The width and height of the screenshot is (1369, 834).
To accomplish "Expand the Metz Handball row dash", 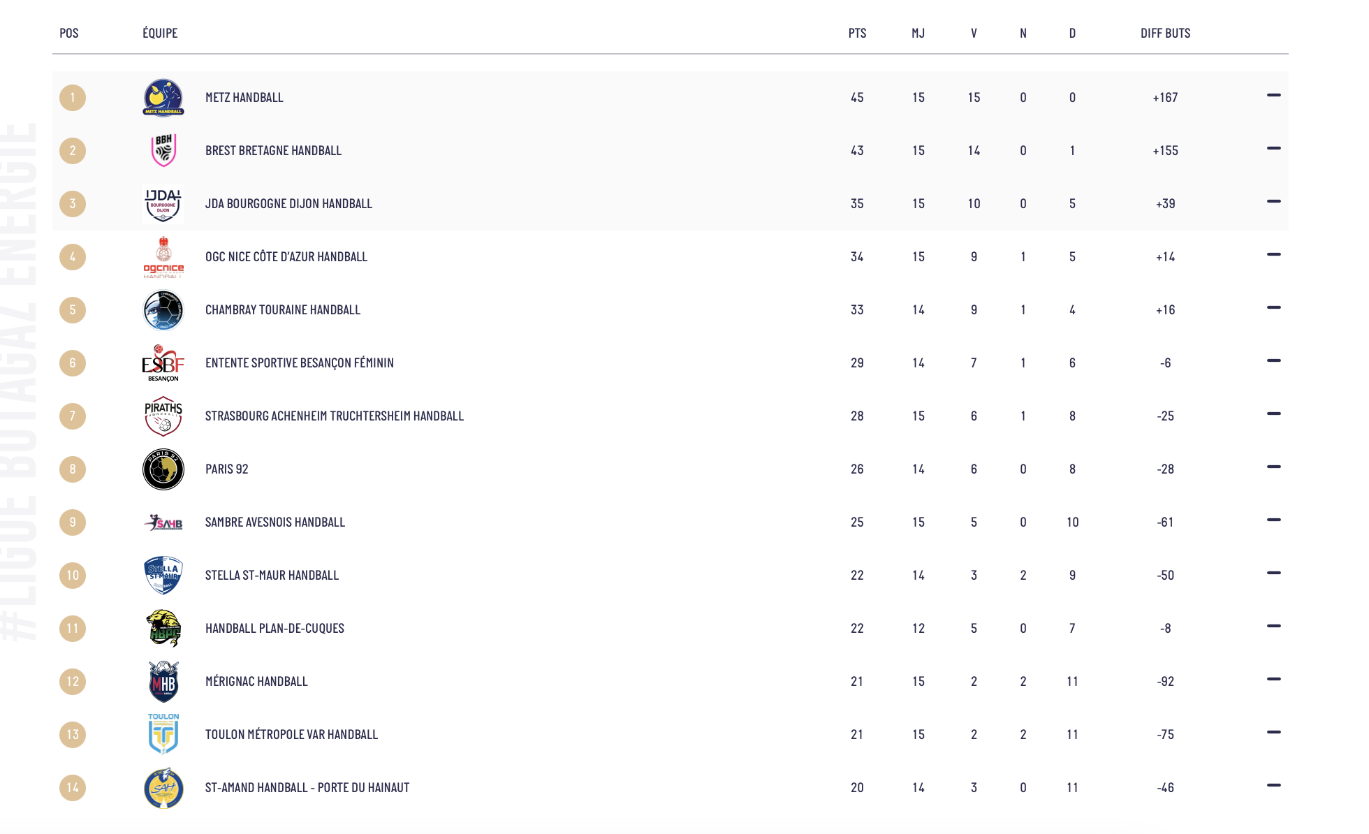I will (x=1274, y=96).
